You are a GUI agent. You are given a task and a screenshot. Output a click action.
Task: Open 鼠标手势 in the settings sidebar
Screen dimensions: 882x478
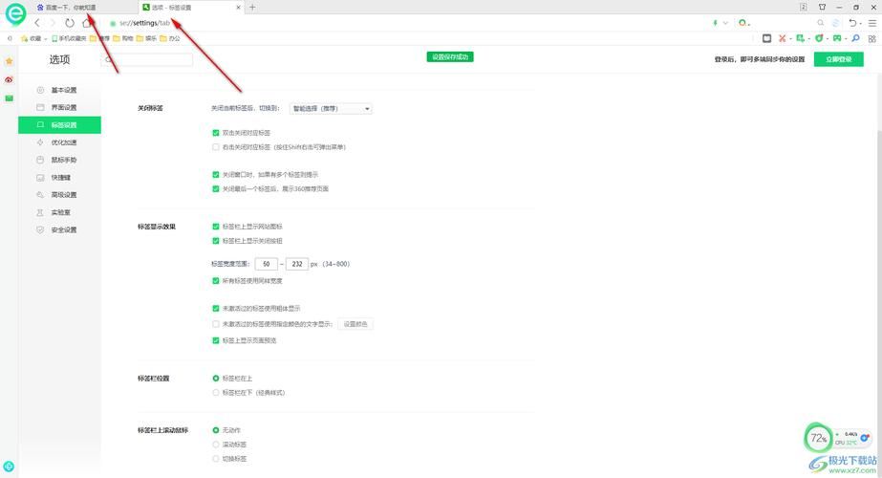(x=59, y=160)
